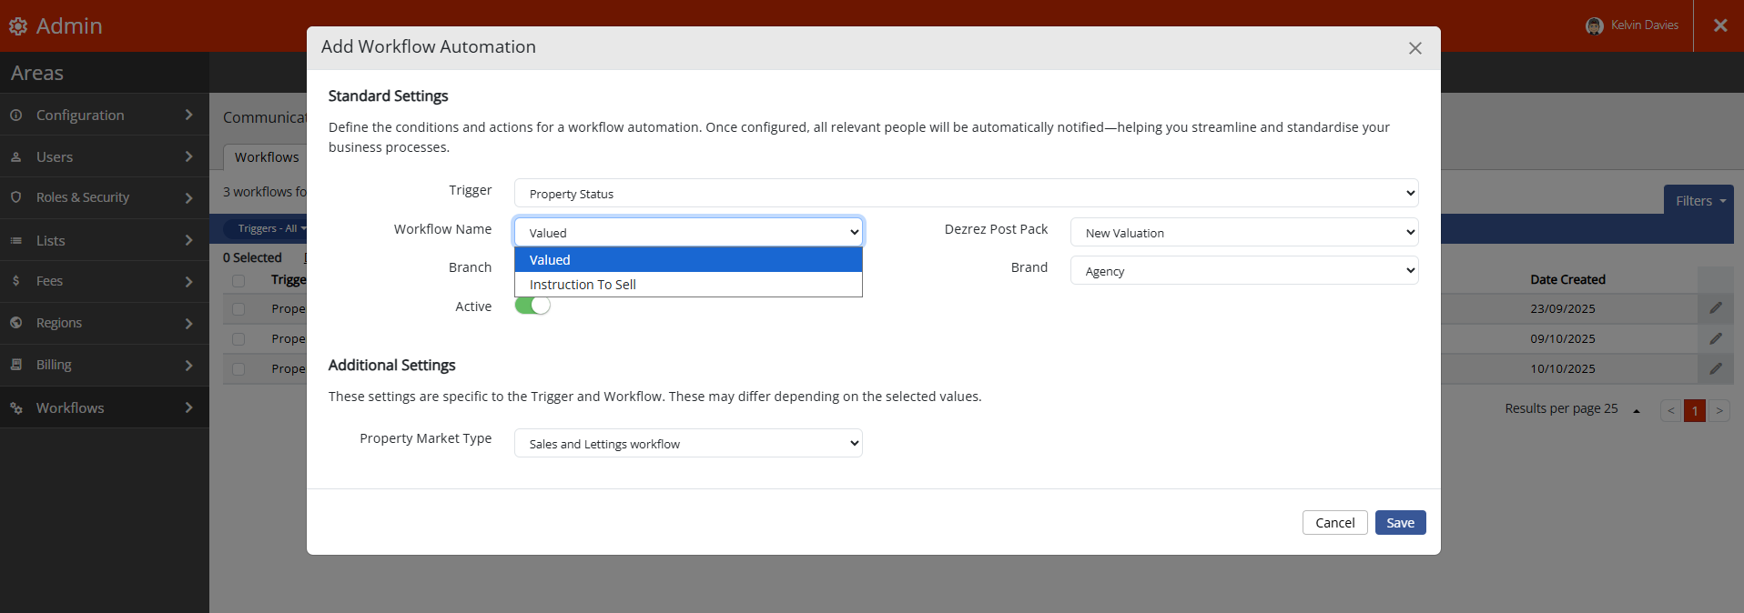Click the Regions globe icon

pos(16,323)
